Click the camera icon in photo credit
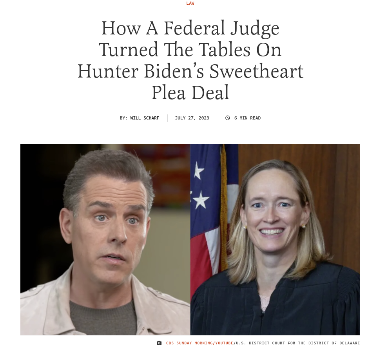Image resolution: width=388 pixels, height=362 pixels. [159, 343]
